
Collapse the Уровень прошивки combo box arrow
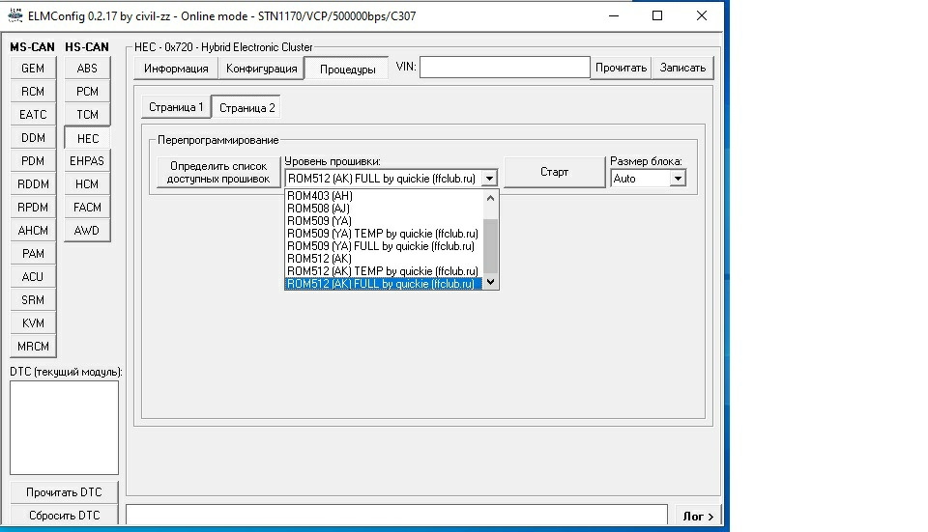(489, 179)
